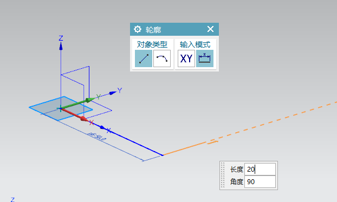337x202 pixels.
Task: Click the blue sketch line endpoint
Action: 163,155
